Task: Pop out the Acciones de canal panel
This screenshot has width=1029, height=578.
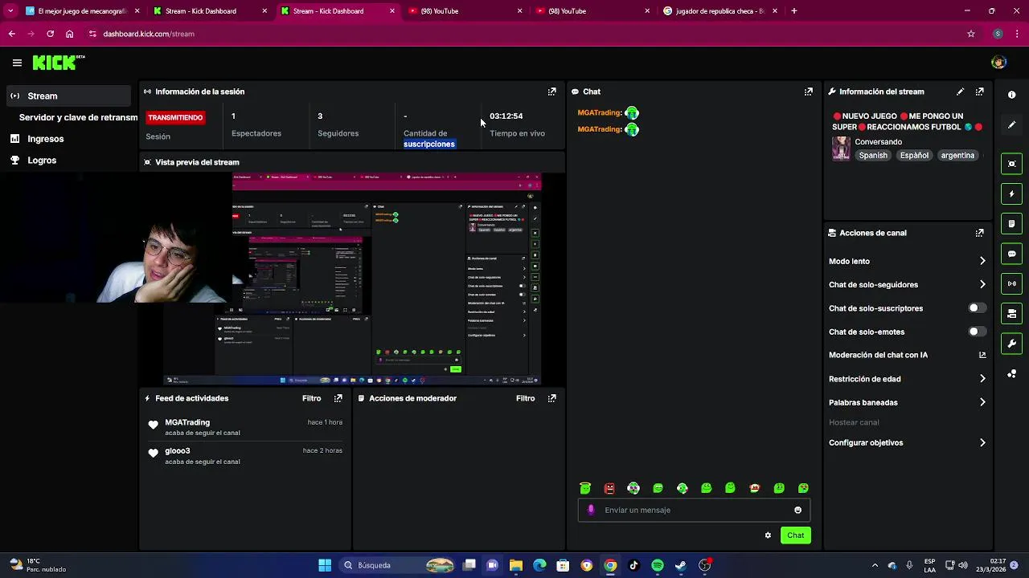Action: pos(979,233)
